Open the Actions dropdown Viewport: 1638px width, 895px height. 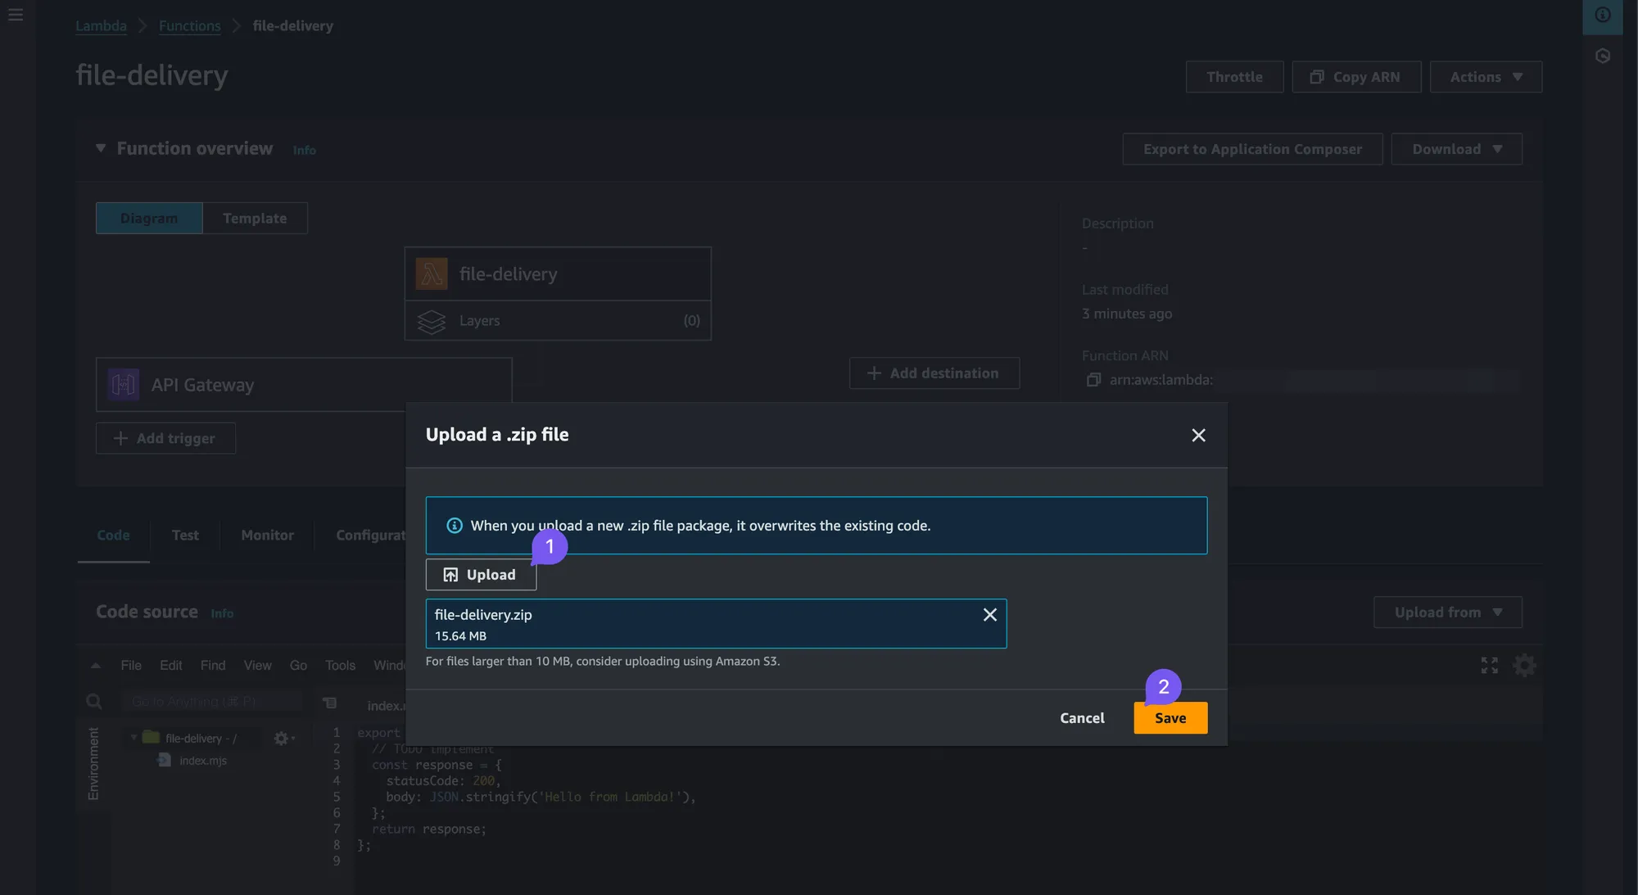pos(1486,77)
